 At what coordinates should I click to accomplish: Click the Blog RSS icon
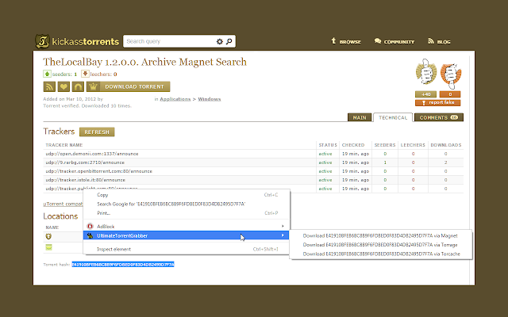point(430,40)
